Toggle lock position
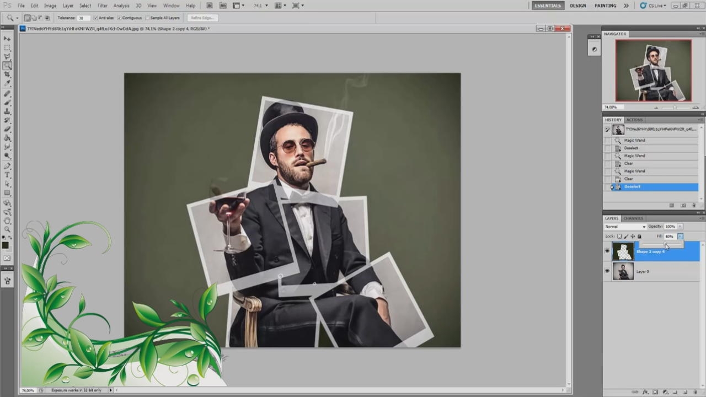The width and height of the screenshot is (706, 397). point(633,237)
